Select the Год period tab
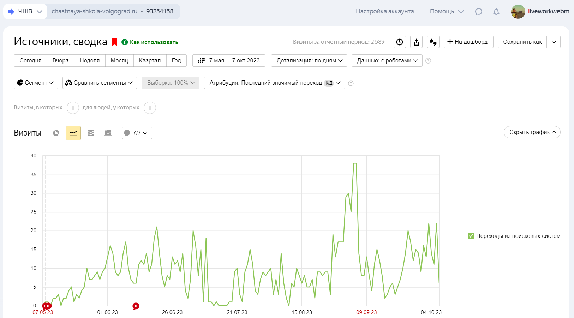This screenshot has width=574, height=318. tap(176, 60)
